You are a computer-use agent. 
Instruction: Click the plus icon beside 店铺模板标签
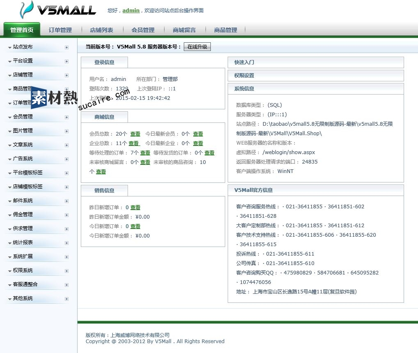tap(66, 187)
